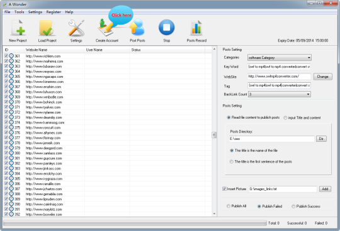Sort by the ID column header
340x231 pixels.
13,50
